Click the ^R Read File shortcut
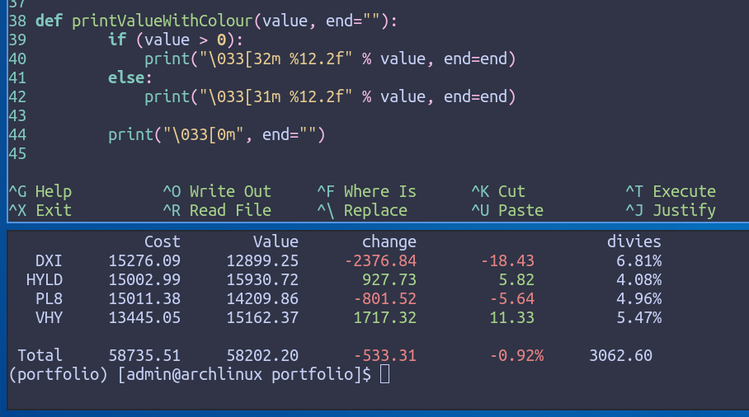The width and height of the screenshot is (749, 417). pos(217,210)
